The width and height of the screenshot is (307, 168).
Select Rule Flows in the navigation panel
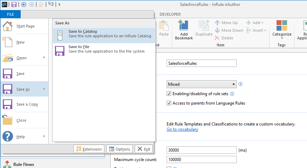coord(23,164)
